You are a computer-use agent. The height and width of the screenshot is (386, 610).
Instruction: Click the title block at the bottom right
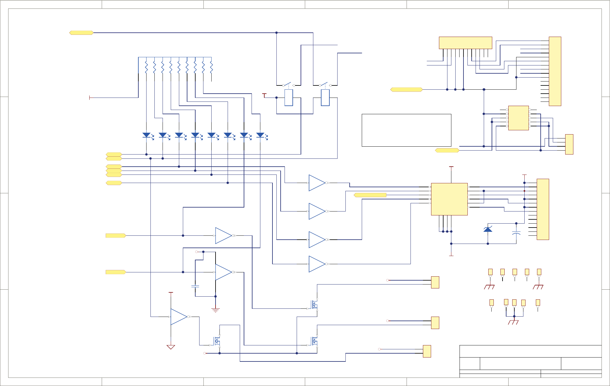click(x=530, y=361)
